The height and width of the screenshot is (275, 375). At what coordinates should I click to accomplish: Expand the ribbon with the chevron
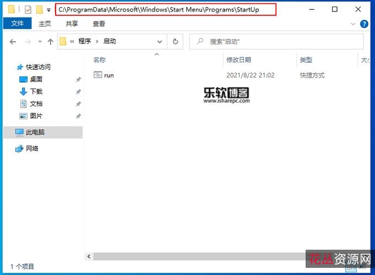coord(353,24)
